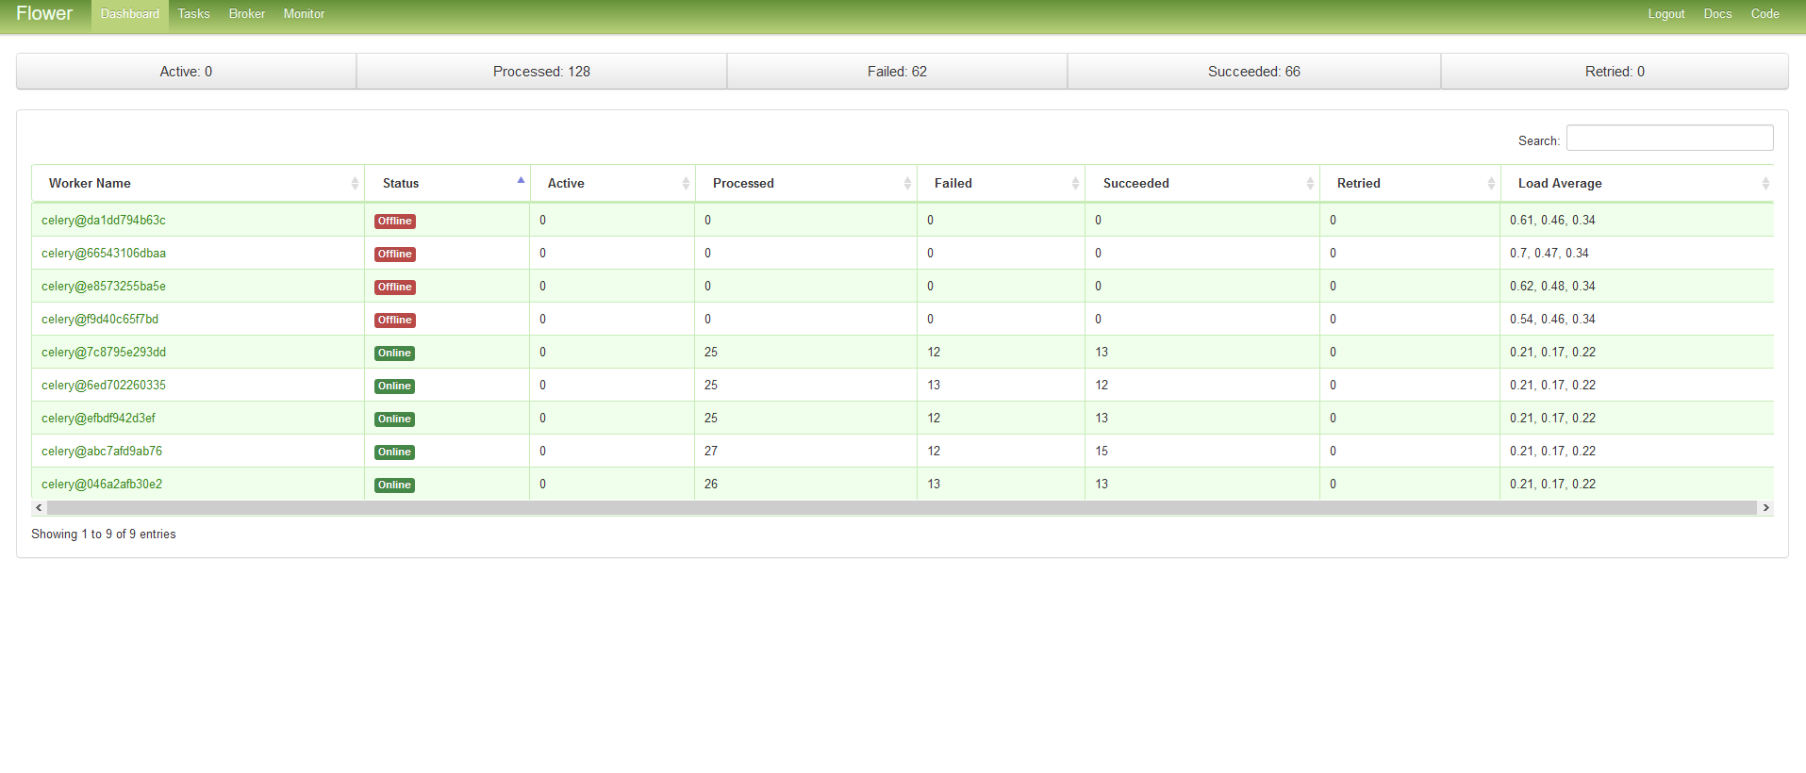The width and height of the screenshot is (1806, 773).
Task: Click Load Average column sort arrows
Action: [x=1765, y=184]
